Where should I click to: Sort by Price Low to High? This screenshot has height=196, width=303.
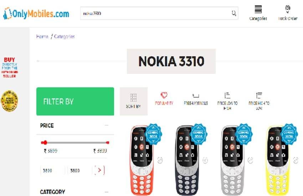(x=227, y=101)
